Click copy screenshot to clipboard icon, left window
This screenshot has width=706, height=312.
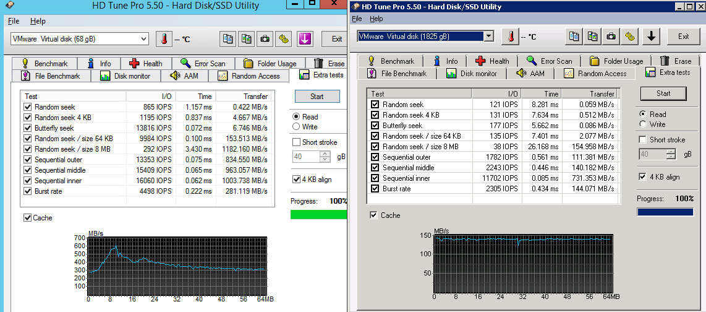246,39
